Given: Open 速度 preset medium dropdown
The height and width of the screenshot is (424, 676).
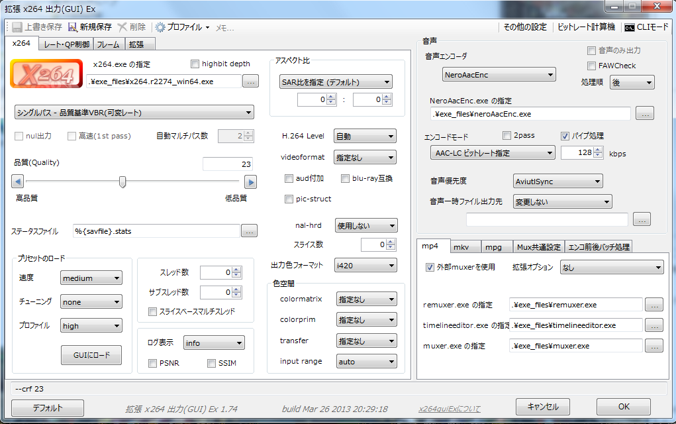Looking at the screenshot, I should tap(91, 278).
